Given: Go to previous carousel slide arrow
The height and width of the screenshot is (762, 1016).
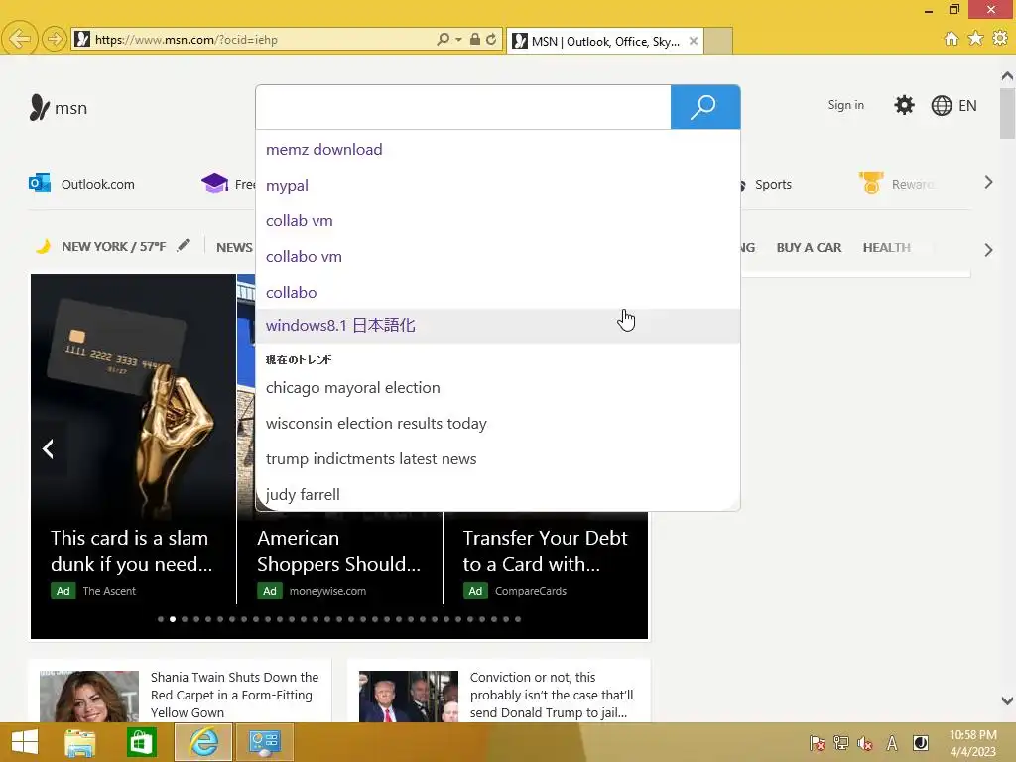Looking at the screenshot, I should 48,448.
